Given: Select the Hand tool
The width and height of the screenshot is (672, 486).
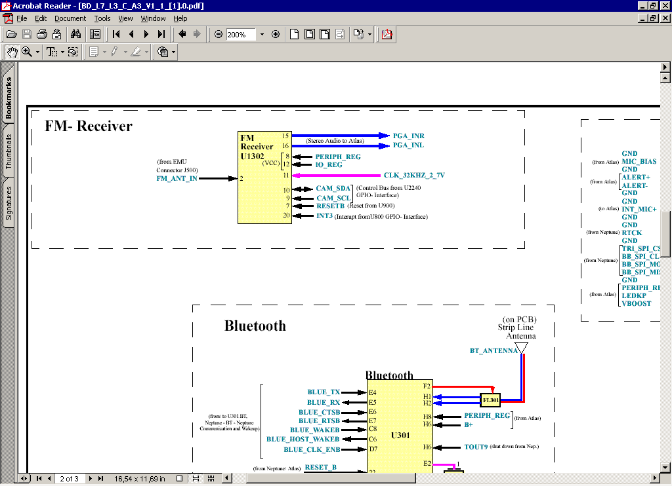Looking at the screenshot, I should (12, 52).
